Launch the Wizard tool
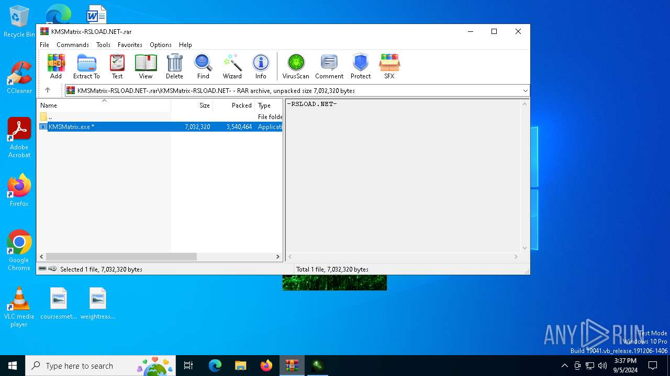 tap(232, 66)
